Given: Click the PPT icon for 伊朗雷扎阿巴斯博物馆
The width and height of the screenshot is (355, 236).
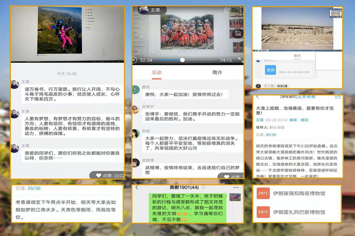Looking at the screenshot, I should [x=263, y=213].
